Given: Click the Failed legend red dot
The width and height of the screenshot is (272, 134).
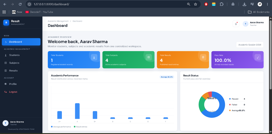Looking at the screenshot, I should 230,105.
